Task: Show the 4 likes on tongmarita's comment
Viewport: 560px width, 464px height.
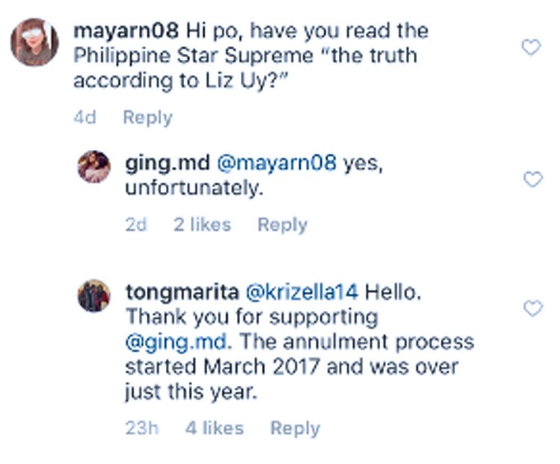Action: 214,428
